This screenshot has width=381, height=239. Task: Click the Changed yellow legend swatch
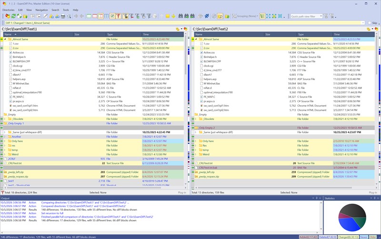(x=348, y=237)
